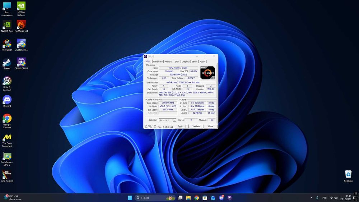This screenshot has width=359, height=202.
Task: Switch to the Memory tab
Action: [x=168, y=61]
